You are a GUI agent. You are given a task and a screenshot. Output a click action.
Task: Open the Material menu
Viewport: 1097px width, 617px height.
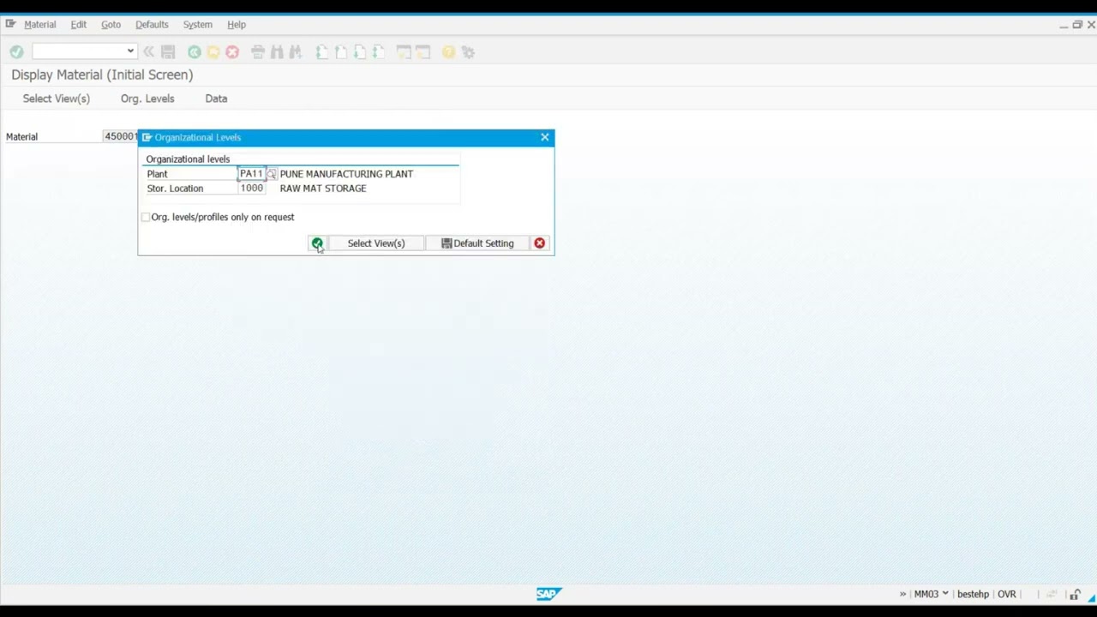(40, 24)
